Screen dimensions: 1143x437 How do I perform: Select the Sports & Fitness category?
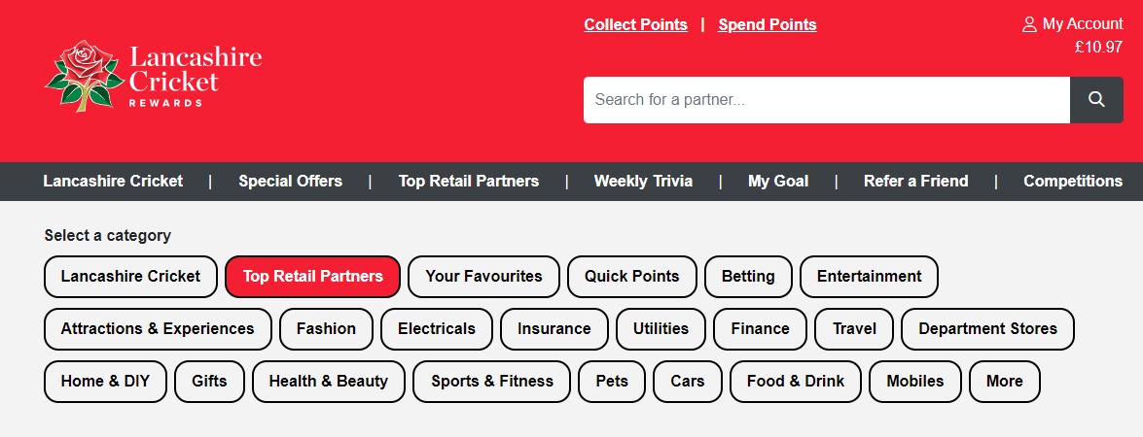492,381
